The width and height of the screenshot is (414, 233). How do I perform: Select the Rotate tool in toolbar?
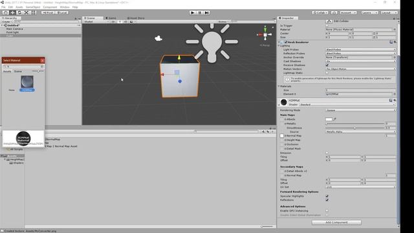point(19,13)
